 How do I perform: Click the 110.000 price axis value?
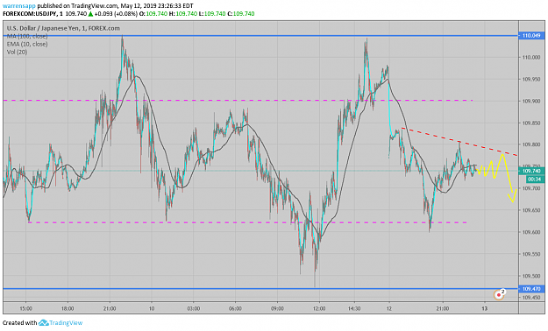tap(531, 57)
